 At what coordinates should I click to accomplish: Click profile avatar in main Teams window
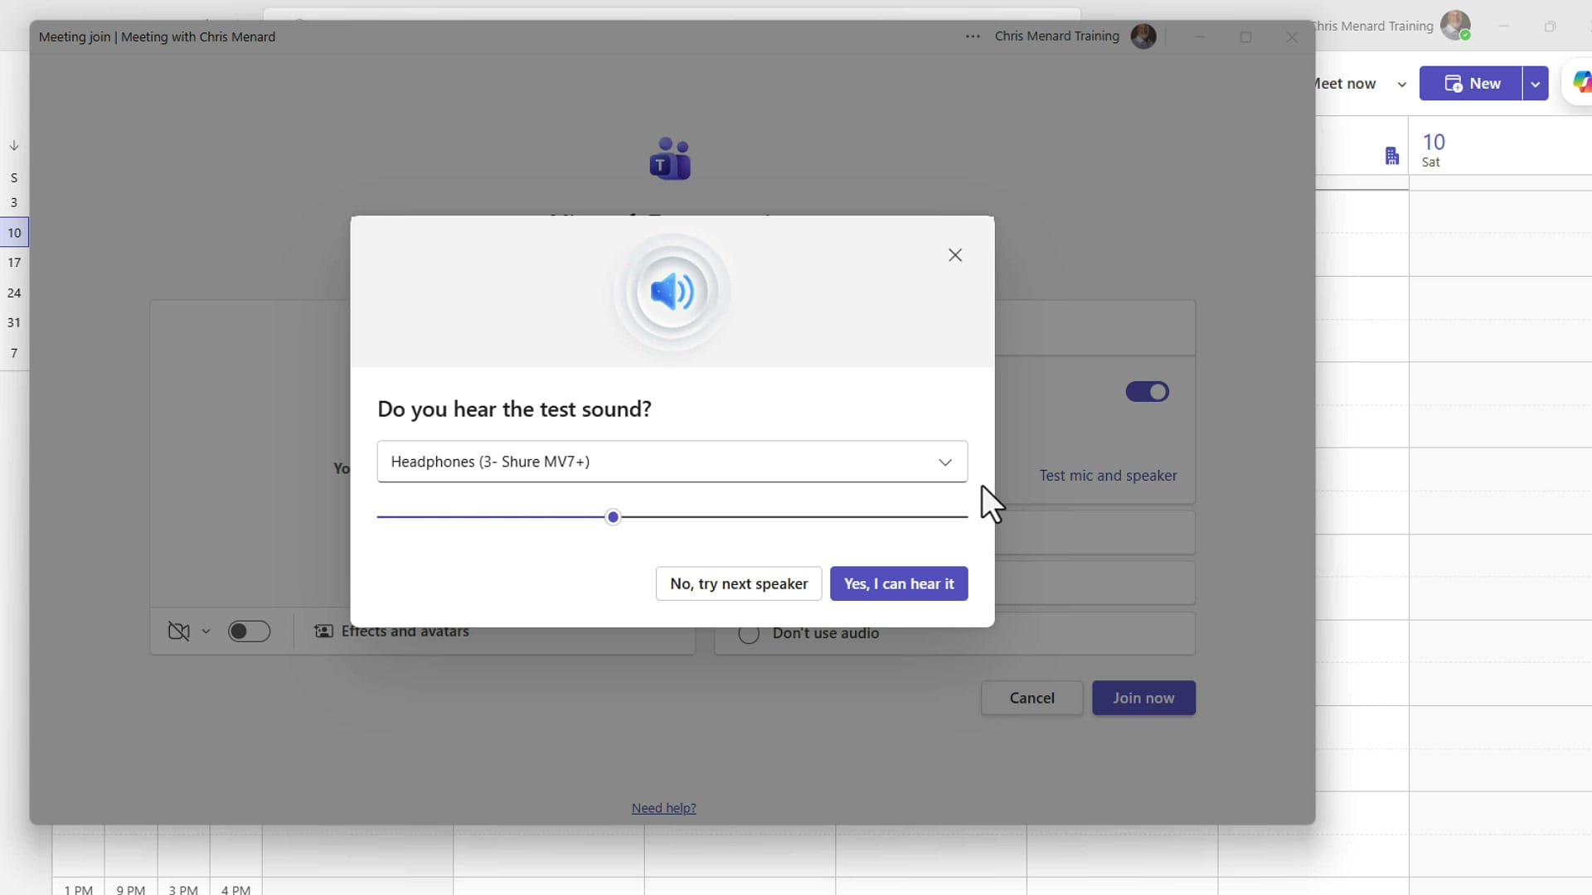1455,26
